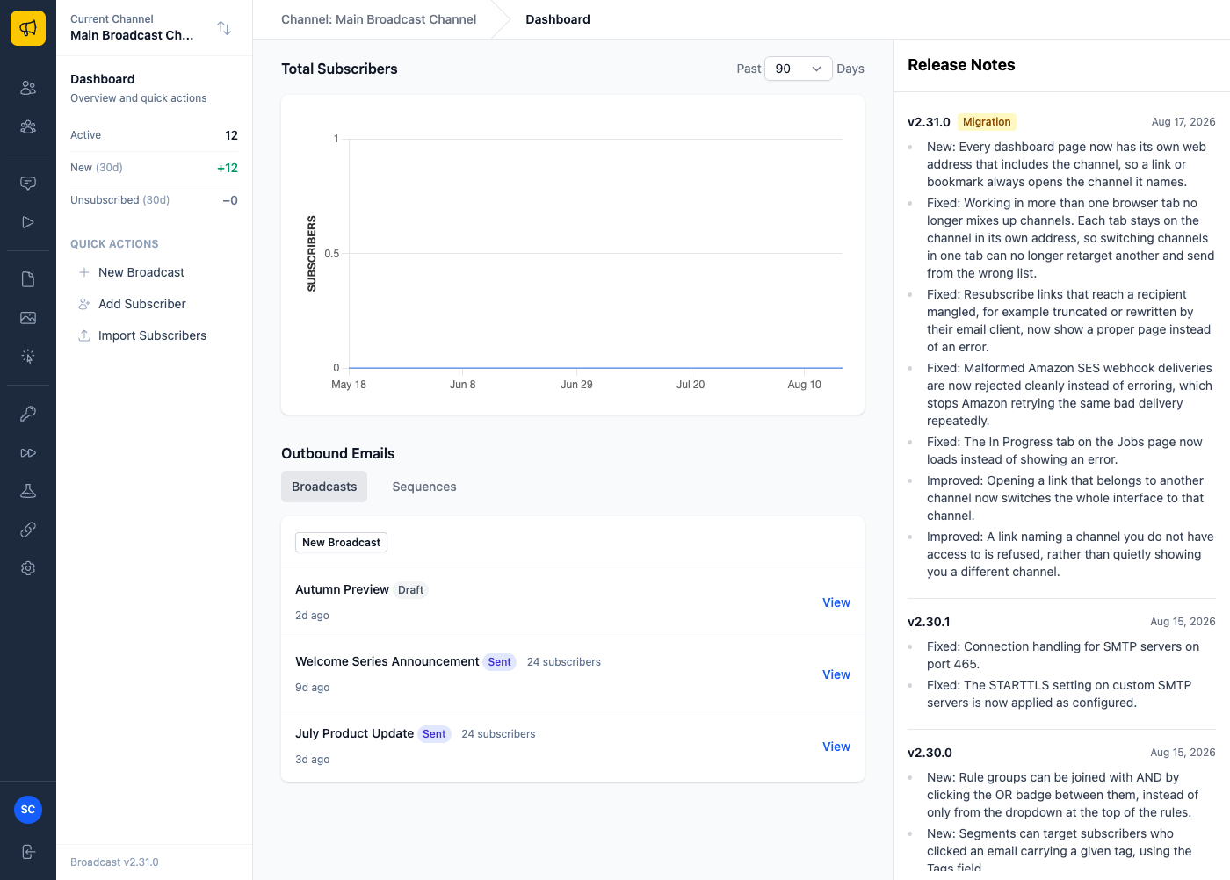Viewport: 1230px width, 880px height.
Task: Open the speech bubble message icon
Action: pos(28,184)
